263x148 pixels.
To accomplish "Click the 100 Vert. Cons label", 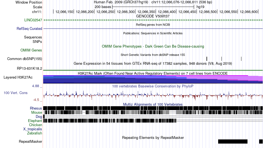I will (16, 93).
